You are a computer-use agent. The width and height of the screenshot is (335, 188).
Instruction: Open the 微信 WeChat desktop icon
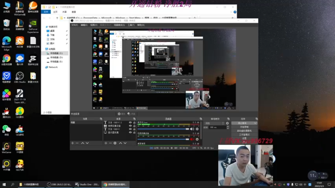pos(6,130)
